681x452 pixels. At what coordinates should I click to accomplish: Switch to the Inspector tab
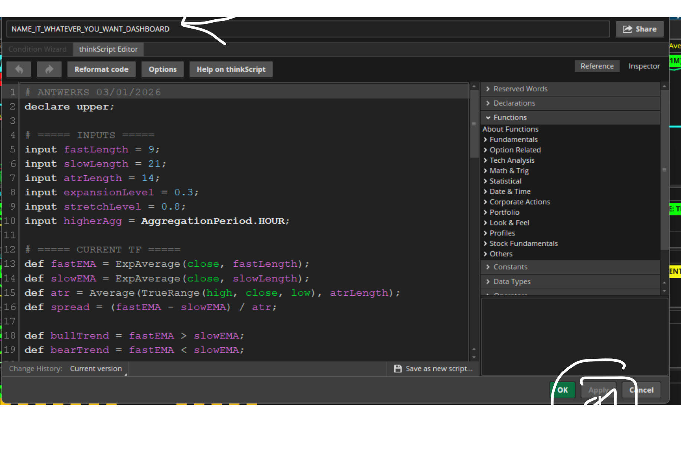(x=644, y=66)
